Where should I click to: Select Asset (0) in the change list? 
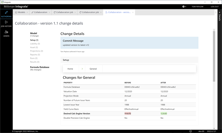(x=34, y=47)
